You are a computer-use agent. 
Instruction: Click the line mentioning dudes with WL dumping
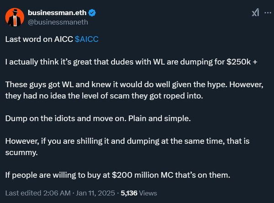[114, 62]
